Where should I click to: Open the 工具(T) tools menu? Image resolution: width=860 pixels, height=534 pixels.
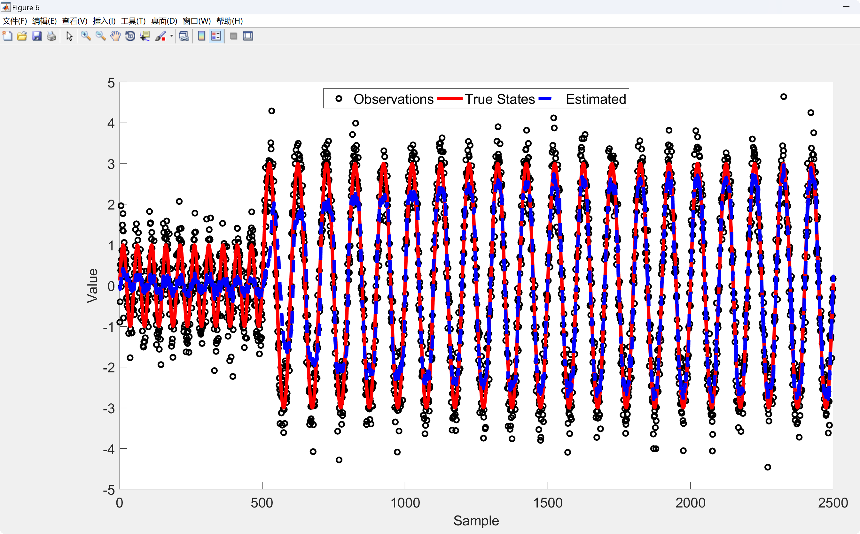coord(133,21)
